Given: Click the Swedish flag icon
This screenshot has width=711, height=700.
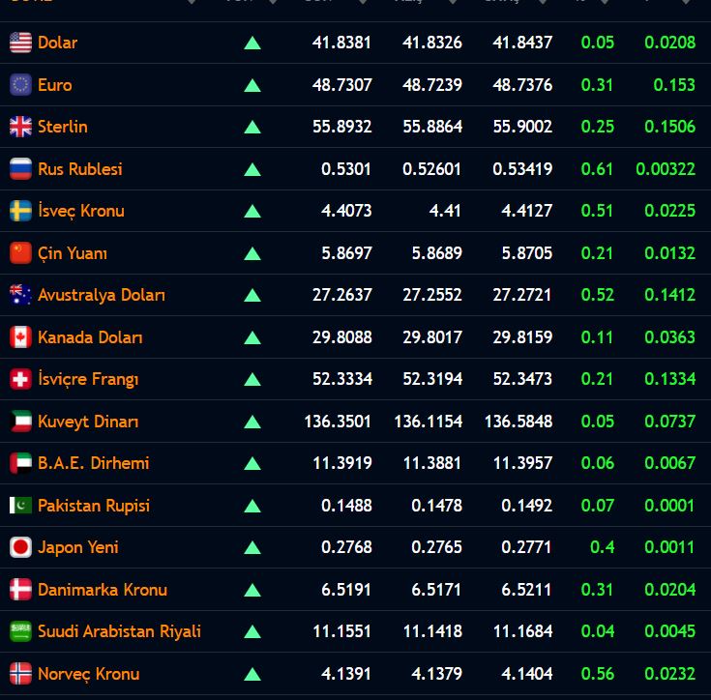Looking at the screenshot, I should click(20, 211).
